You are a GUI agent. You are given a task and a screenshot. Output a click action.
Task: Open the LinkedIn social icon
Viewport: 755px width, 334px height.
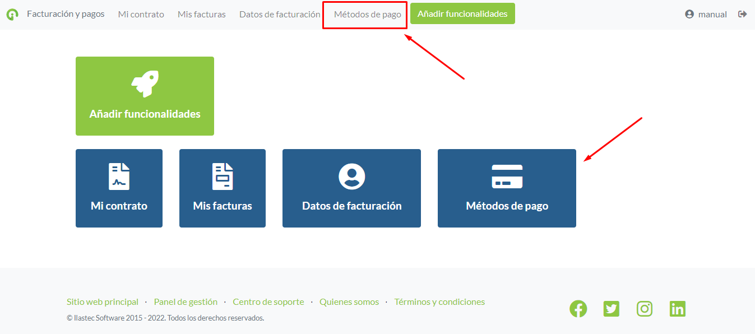coord(678,309)
